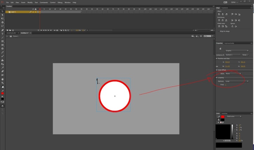Activate the Snap to Objects magnet icon

point(2,106)
